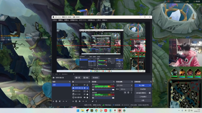This screenshot has height=113, width=202.
Task: Click 停止直播 stop streaming button
Action: click(142, 85)
